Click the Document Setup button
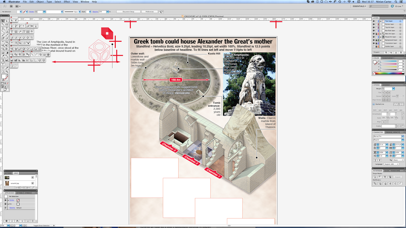Image resolution: width=406 pixels, height=228 pixels. pyautogui.click(x=128, y=12)
